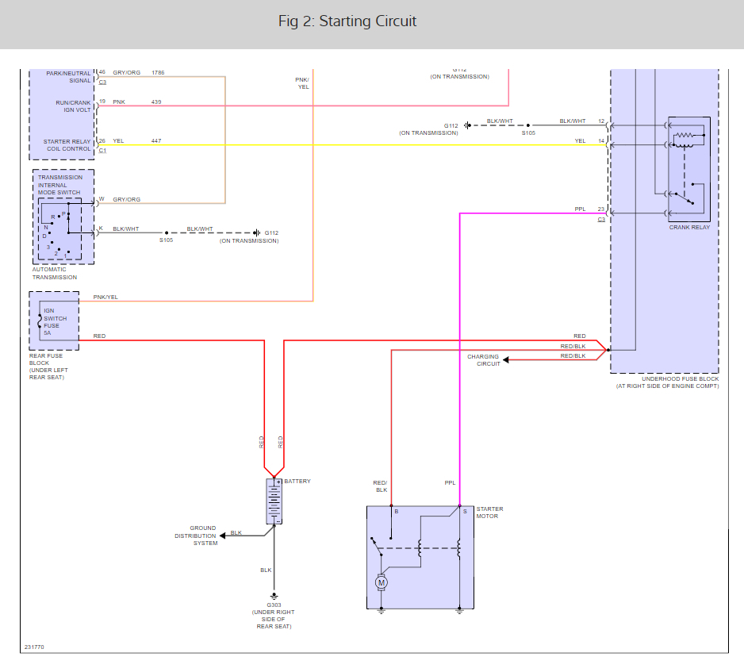The height and width of the screenshot is (672, 744).
Task: Click the TRANSMISSION INTERNAL MODE SWITCH label
Action: tap(60, 185)
